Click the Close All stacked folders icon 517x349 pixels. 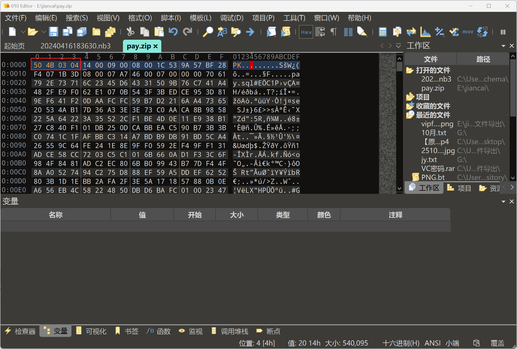[x=110, y=32]
